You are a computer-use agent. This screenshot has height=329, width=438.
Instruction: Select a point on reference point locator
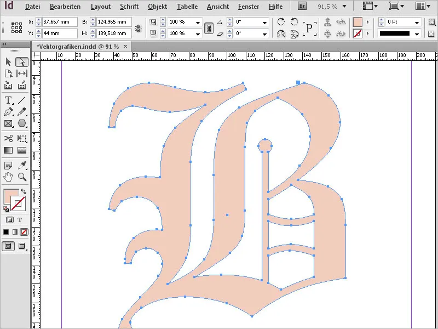pyautogui.click(x=16, y=28)
